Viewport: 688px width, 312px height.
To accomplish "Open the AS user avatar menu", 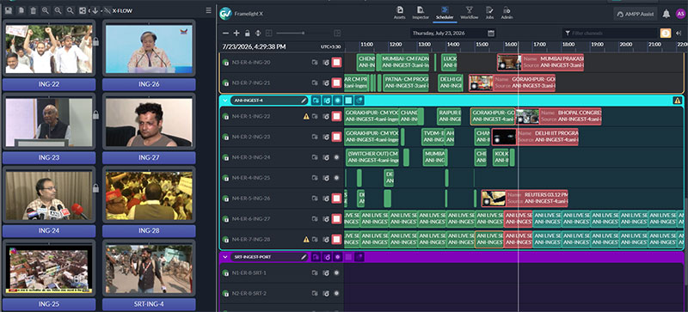I will click(x=680, y=14).
